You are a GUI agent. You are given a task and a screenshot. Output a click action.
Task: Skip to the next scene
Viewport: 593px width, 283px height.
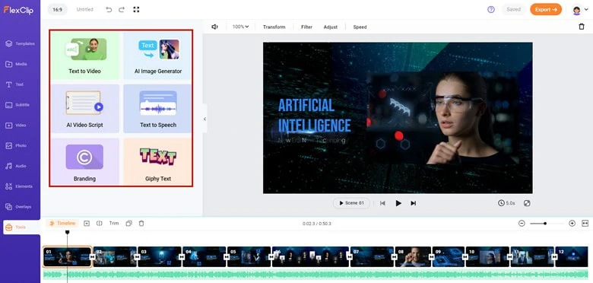[414, 203]
